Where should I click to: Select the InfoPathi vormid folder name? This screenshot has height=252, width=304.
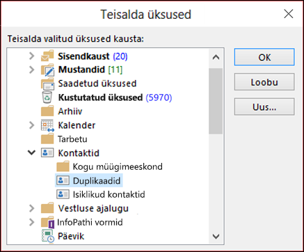coord(90,222)
